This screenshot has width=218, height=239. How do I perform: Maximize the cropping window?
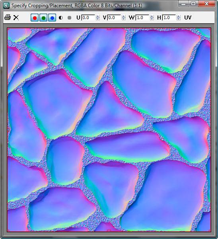193,4
